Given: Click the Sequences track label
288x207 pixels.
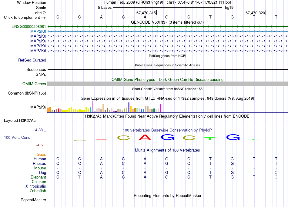Looking at the screenshot, I should tap(36, 69).
